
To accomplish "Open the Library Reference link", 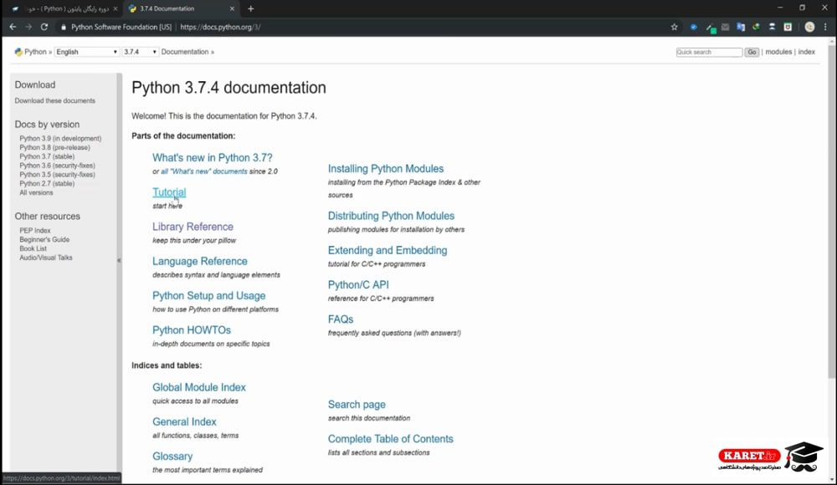I will point(193,227).
